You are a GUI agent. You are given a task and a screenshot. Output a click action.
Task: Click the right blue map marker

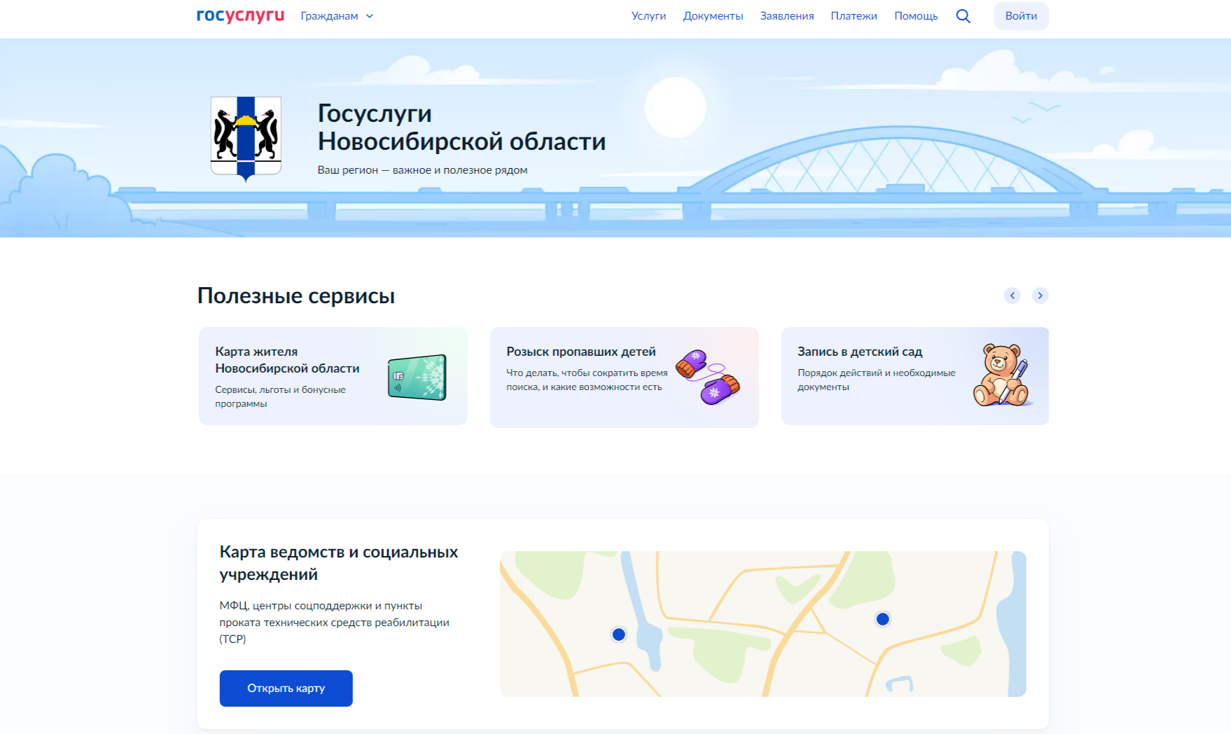pyautogui.click(x=882, y=619)
